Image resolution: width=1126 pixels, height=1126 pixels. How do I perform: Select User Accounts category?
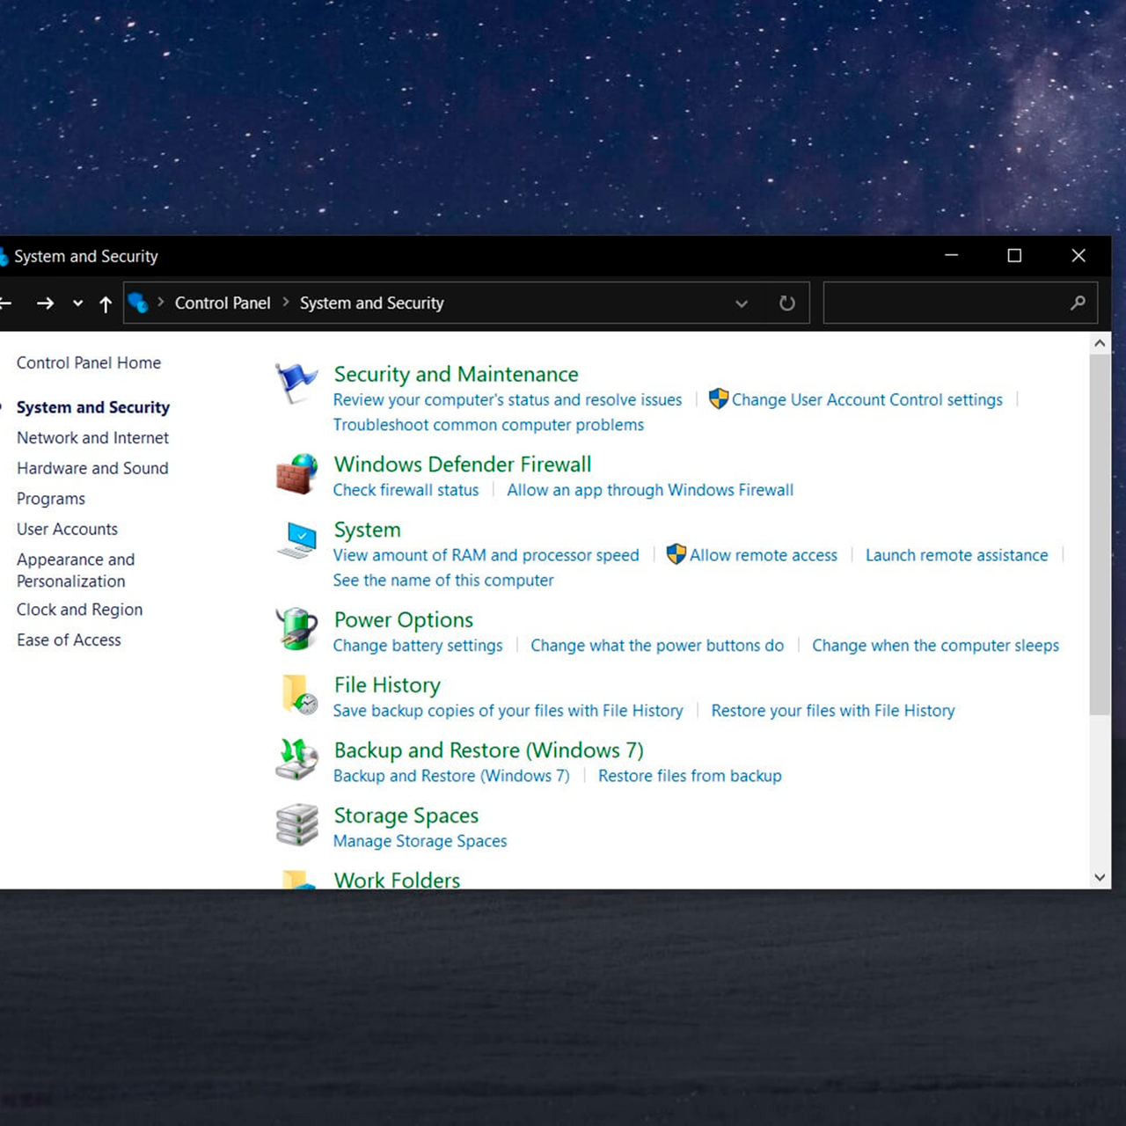(x=67, y=529)
